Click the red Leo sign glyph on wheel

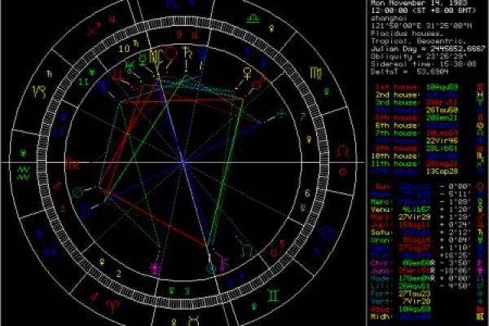coord(343,152)
